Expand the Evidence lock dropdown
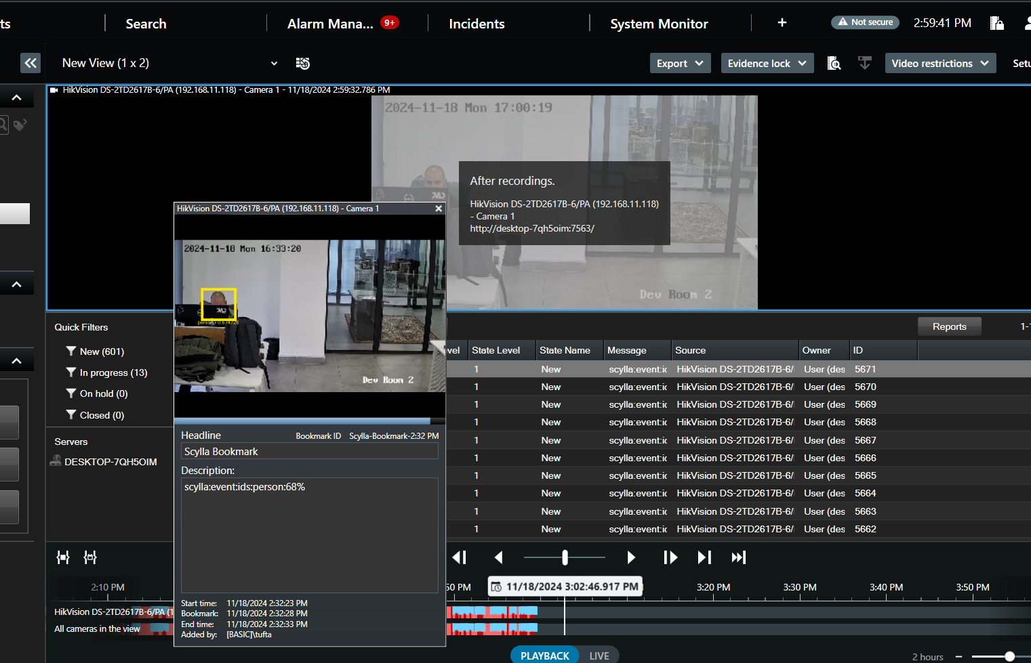Viewport: 1031px width, 663px height. tap(767, 63)
